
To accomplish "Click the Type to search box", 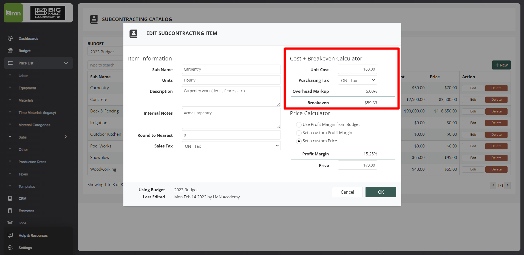I will coord(105,65).
